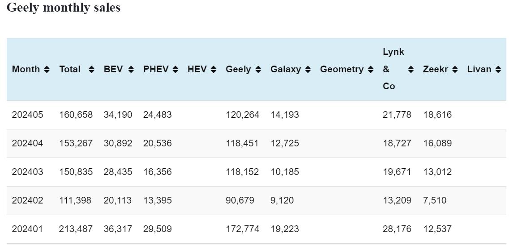The height and width of the screenshot is (245, 509).
Task: Click sort arrows icon beside Lynk & Co
Action: (x=411, y=70)
